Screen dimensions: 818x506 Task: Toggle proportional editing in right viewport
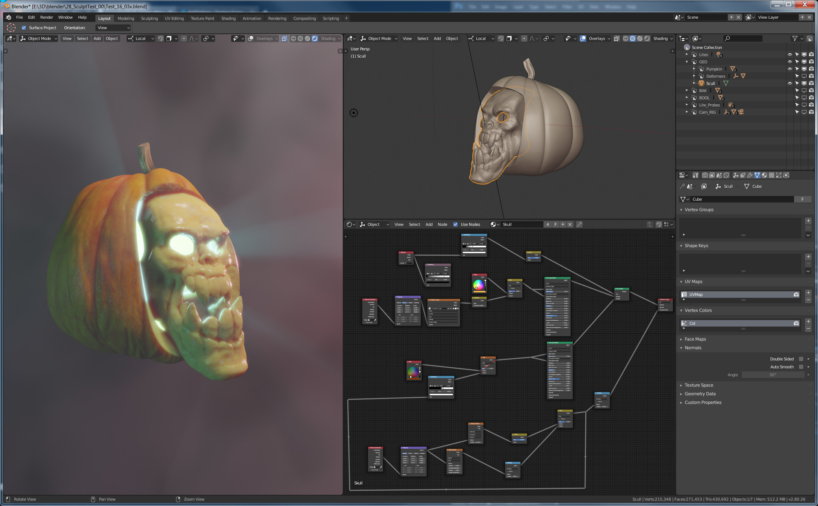click(524, 38)
